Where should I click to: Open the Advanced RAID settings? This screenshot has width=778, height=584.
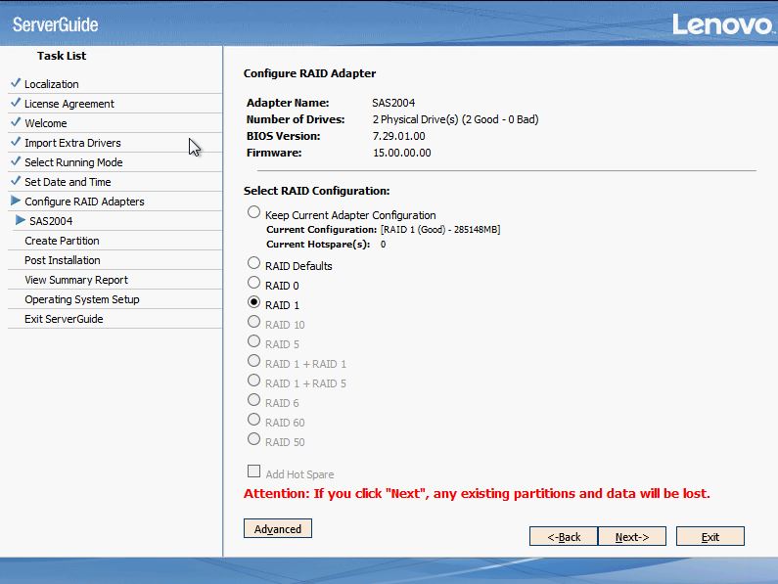point(278,528)
